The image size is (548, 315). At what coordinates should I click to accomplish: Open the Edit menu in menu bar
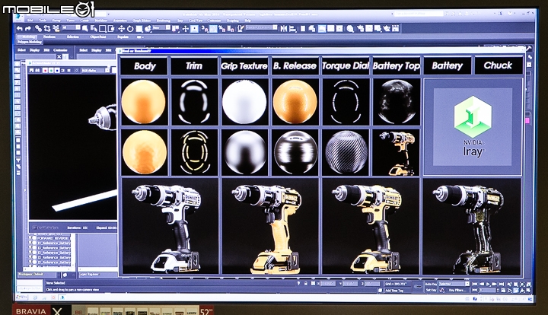point(30,21)
